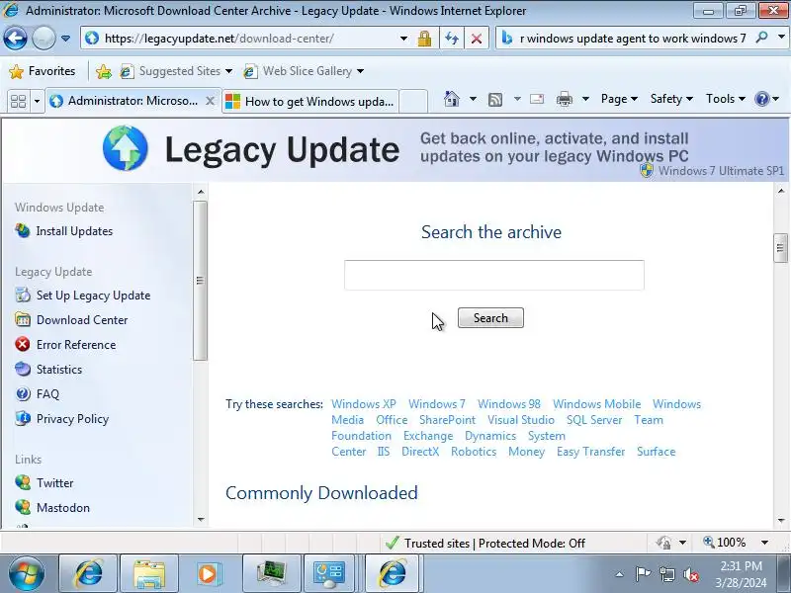
Task: Click the Legacy Update globe logo
Action: click(x=126, y=148)
